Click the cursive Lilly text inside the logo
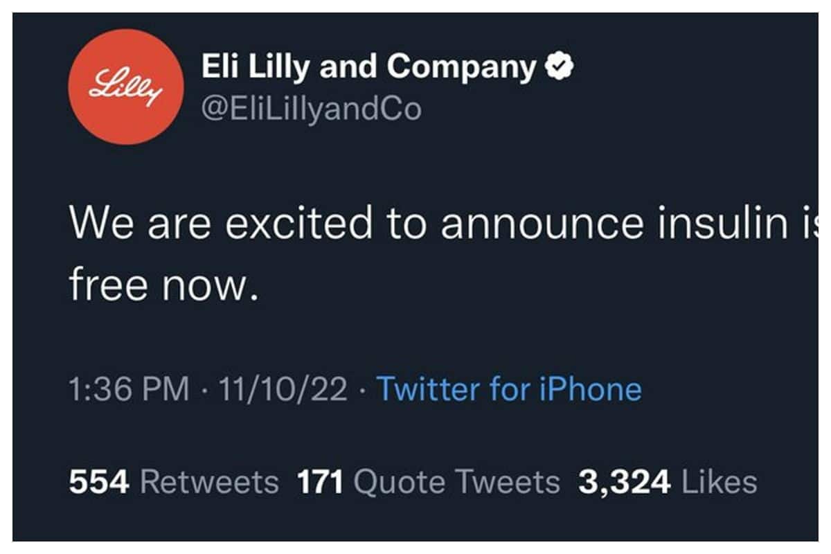Viewport: 831px width, 554px height. click(127, 88)
